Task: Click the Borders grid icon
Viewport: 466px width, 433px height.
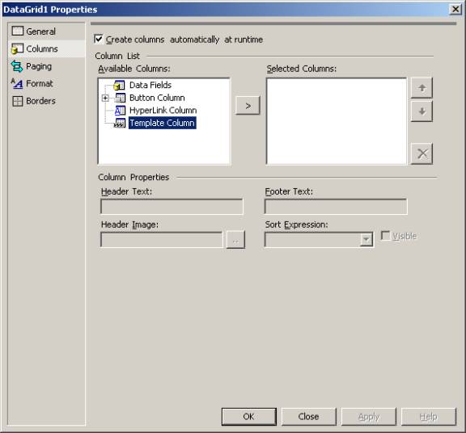Action: (x=18, y=101)
